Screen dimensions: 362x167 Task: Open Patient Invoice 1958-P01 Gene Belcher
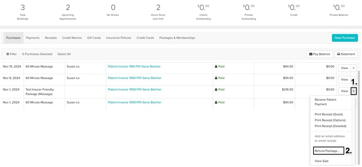tap(135, 89)
